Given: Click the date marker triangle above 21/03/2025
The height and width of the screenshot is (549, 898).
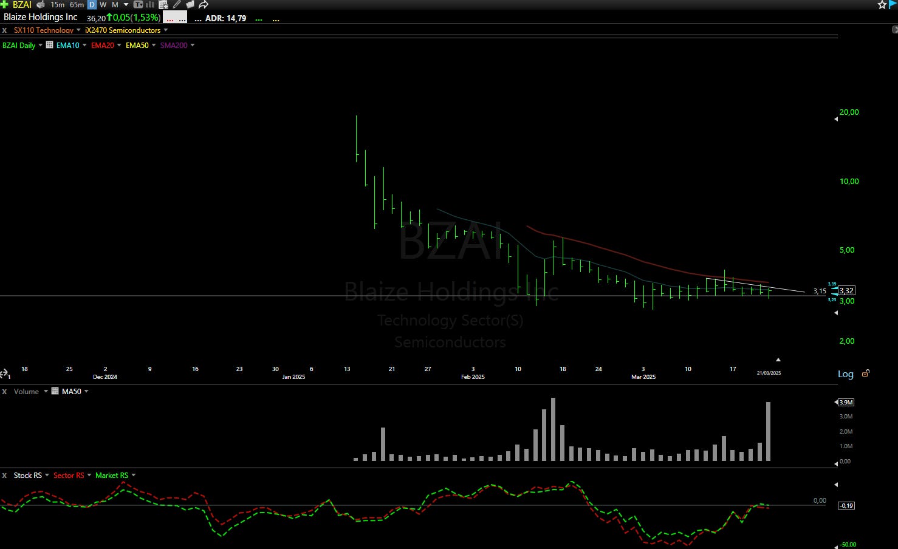Looking at the screenshot, I should tap(778, 360).
